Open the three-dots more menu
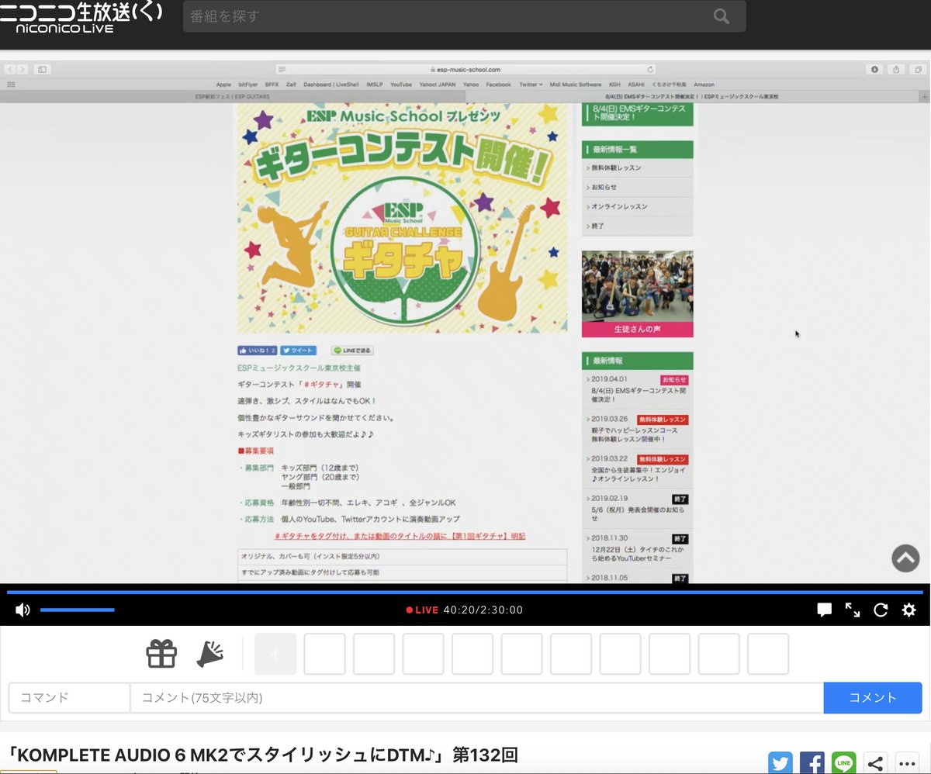Viewport: 931px width, 774px height. 907,762
